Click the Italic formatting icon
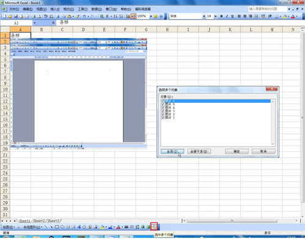The width and height of the screenshot is (305, 239). (227, 17)
